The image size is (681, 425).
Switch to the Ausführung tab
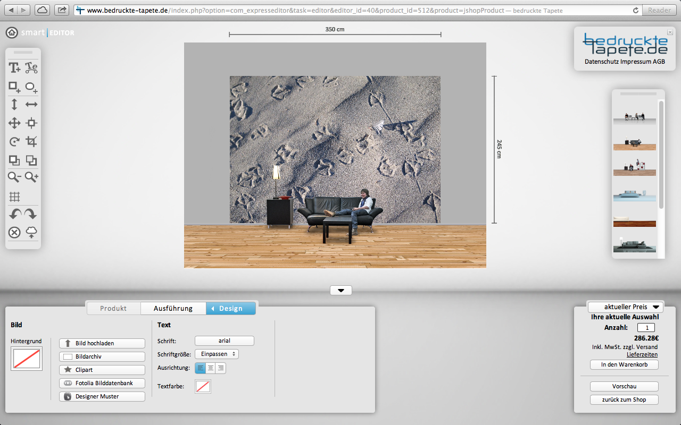(173, 308)
